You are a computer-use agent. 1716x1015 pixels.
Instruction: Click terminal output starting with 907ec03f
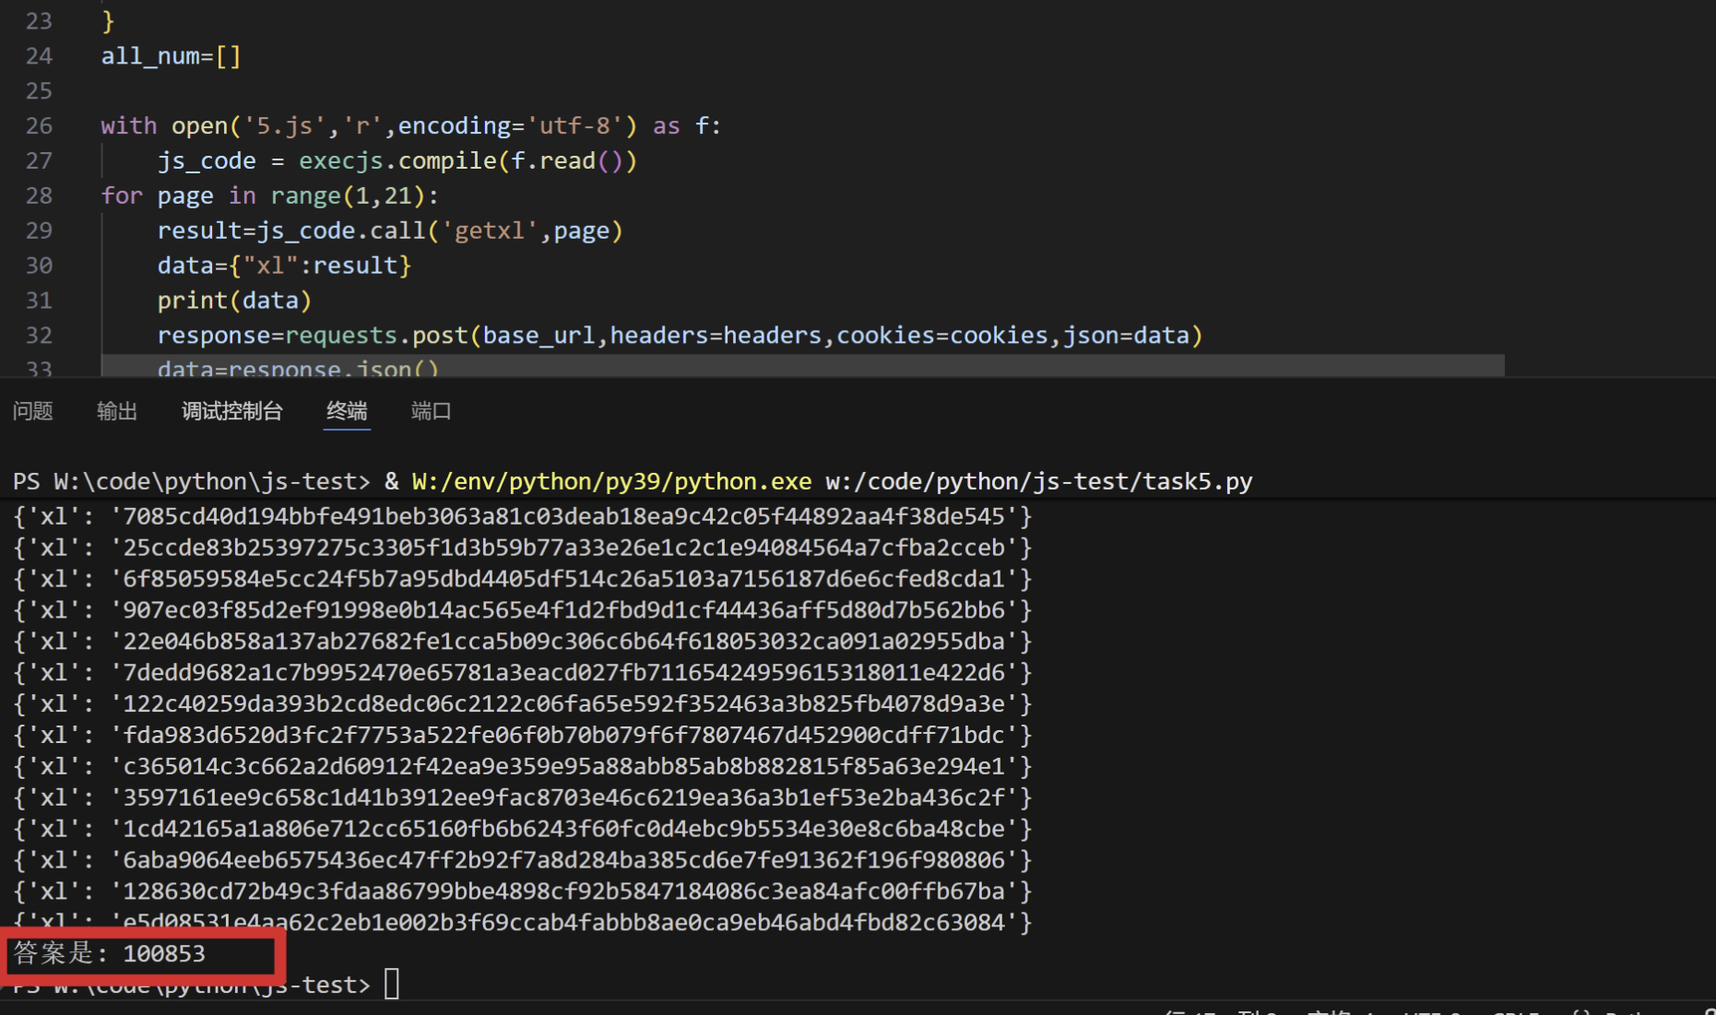click(522, 610)
